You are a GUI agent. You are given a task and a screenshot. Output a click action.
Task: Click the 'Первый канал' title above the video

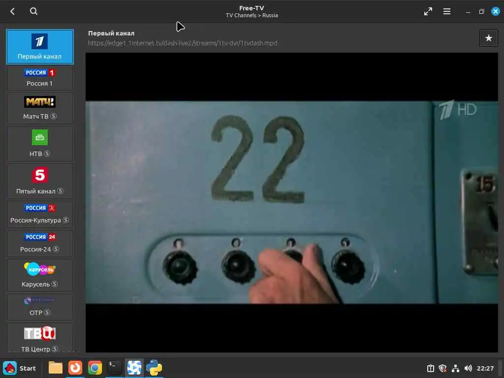click(111, 33)
